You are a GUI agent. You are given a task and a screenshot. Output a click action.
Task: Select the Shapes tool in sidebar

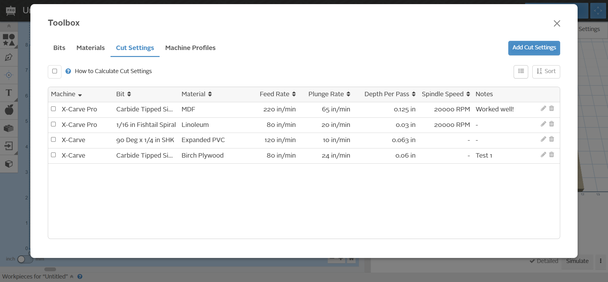9,40
